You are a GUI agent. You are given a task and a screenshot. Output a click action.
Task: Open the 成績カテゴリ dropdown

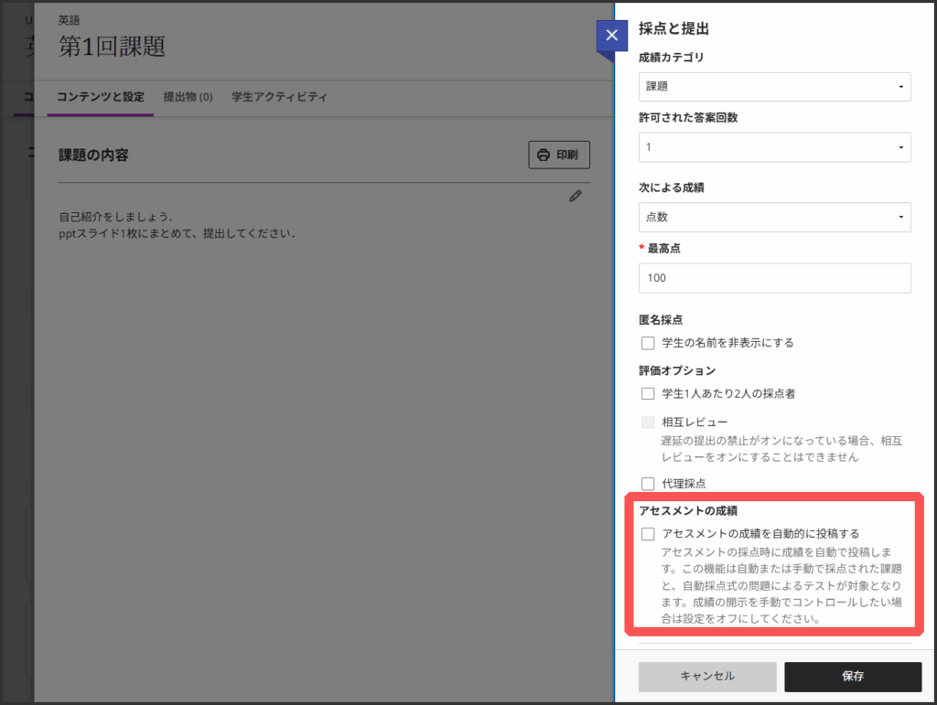click(x=774, y=87)
